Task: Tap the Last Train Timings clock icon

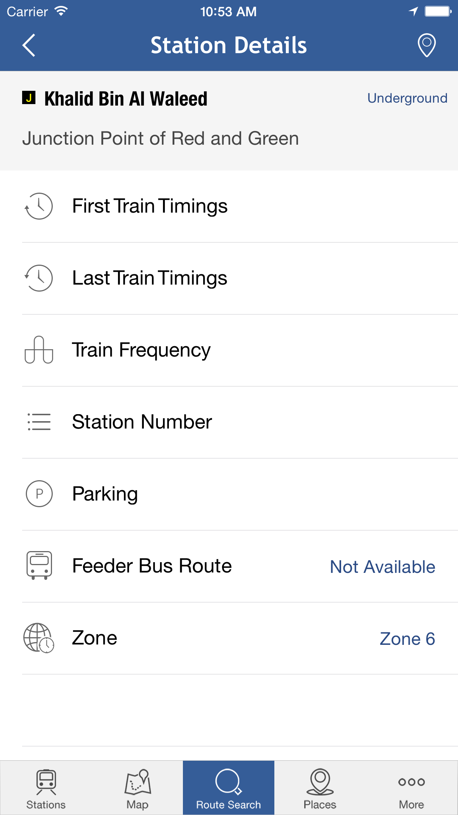Action: pos(39,278)
